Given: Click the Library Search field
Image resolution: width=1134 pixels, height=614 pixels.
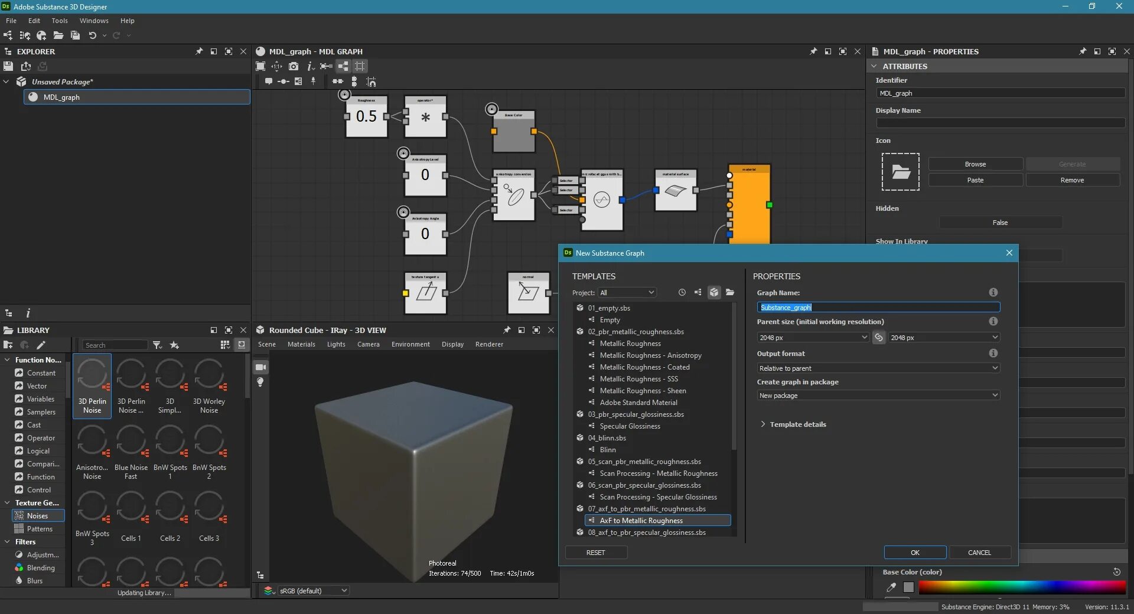Looking at the screenshot, I should (x=115, y=345).
